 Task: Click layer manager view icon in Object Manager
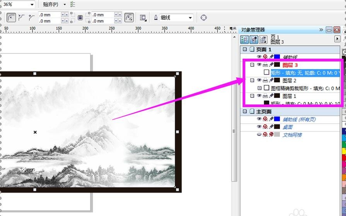coord(263,39)
